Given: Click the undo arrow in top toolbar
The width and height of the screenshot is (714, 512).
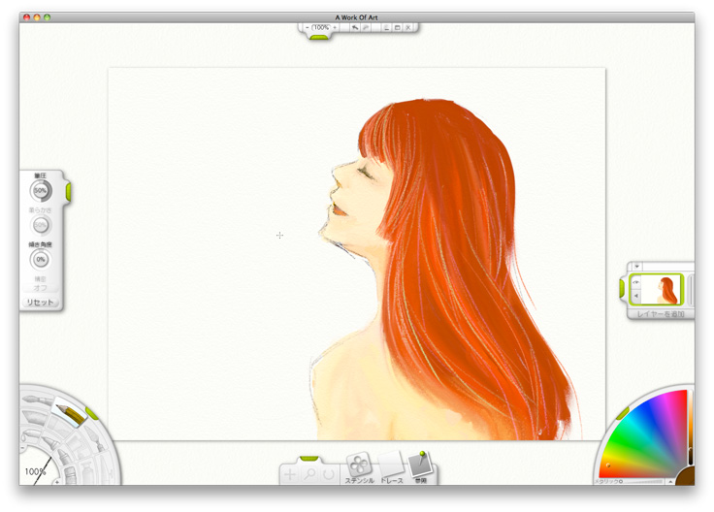Looking at the screenshot, I should (x=355, y=28).
